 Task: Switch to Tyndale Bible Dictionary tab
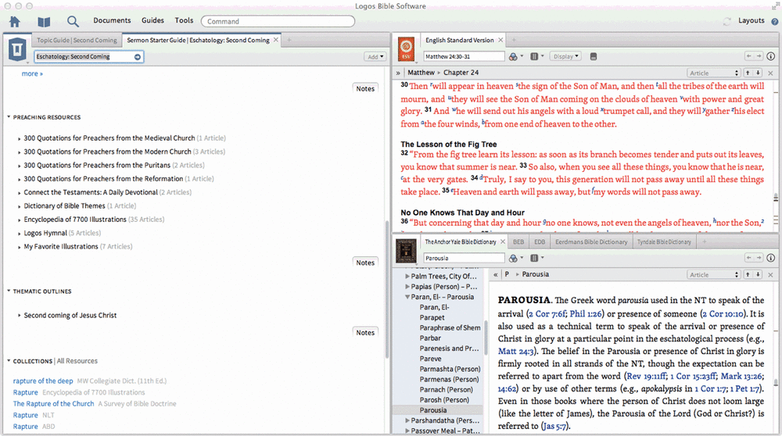[664, 241]
